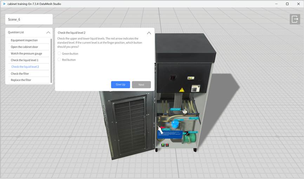Click the Next button
The image size is (304, 179).
(x=141, y=85)
